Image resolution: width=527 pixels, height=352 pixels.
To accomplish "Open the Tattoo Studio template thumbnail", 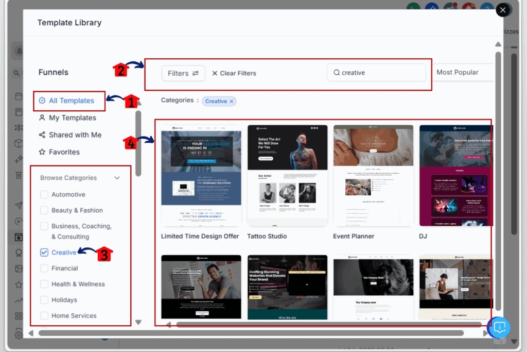I will pyautogui.click(x=287, y=175).
